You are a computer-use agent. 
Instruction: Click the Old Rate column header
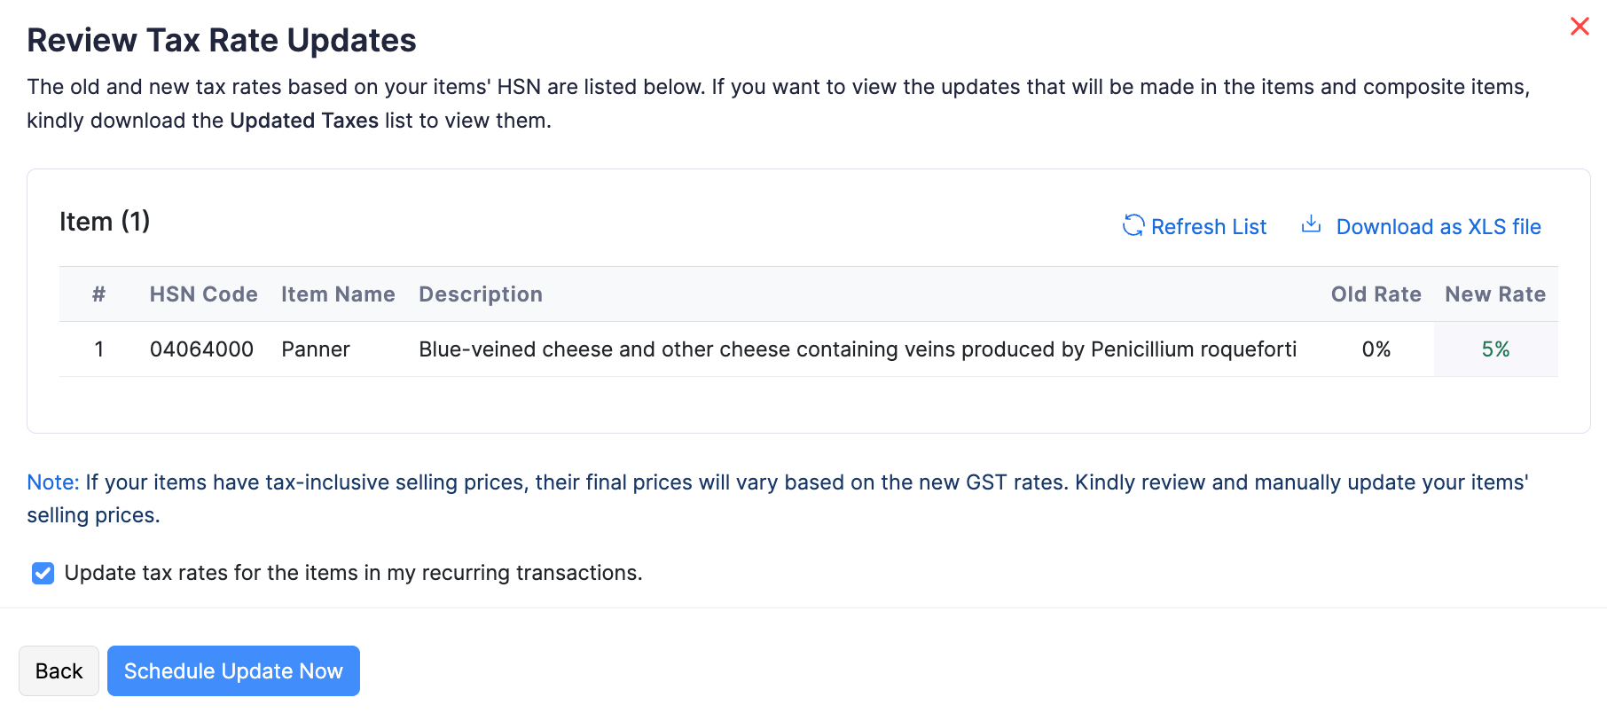(x=1376, y=294)
